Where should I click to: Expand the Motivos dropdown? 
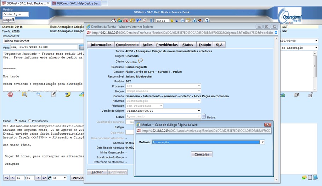point(262,142)
